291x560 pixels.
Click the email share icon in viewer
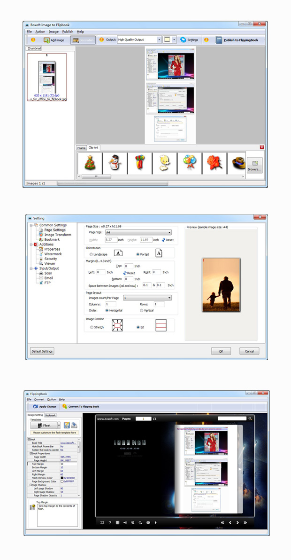pyautogui.click(x=148, y=522)
